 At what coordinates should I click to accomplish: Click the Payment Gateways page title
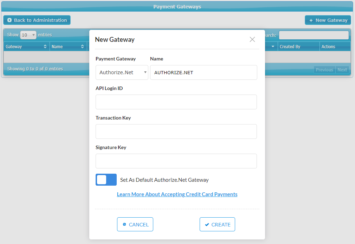pyautogui.click(x=177, y=7)
